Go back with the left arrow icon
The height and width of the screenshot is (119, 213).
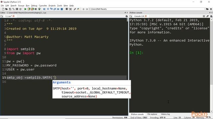coord(84,9)
